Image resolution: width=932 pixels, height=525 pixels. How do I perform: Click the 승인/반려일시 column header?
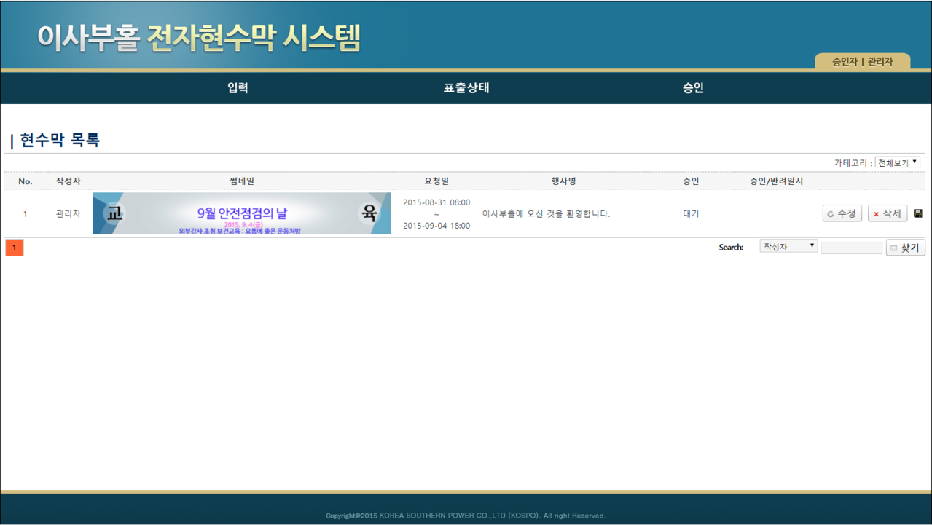click(x=777, y=181)
